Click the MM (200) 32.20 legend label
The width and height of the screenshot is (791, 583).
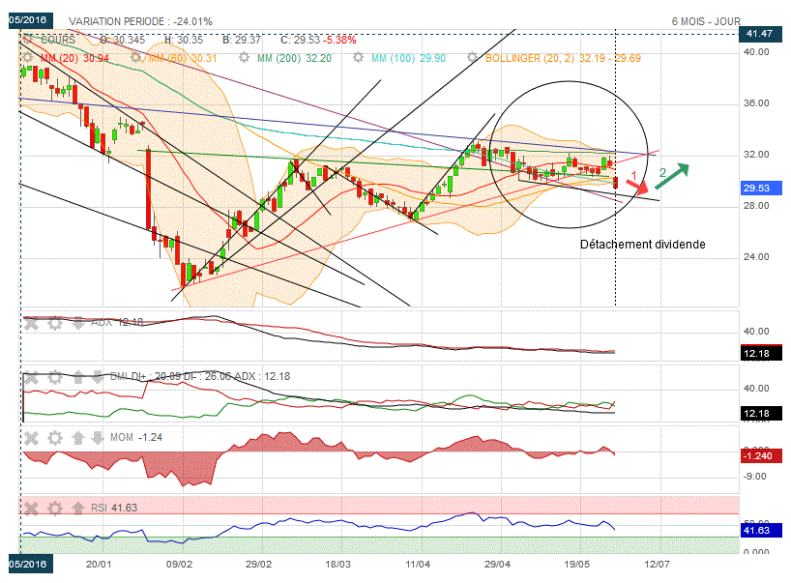tap(294, 58)
